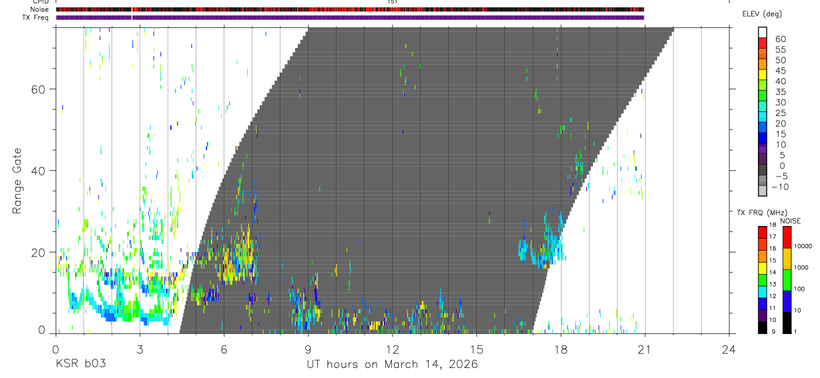Click the Noise indicator strip above the plot
The height and width of the screenshot is (378, 820).
coord(349,9)
